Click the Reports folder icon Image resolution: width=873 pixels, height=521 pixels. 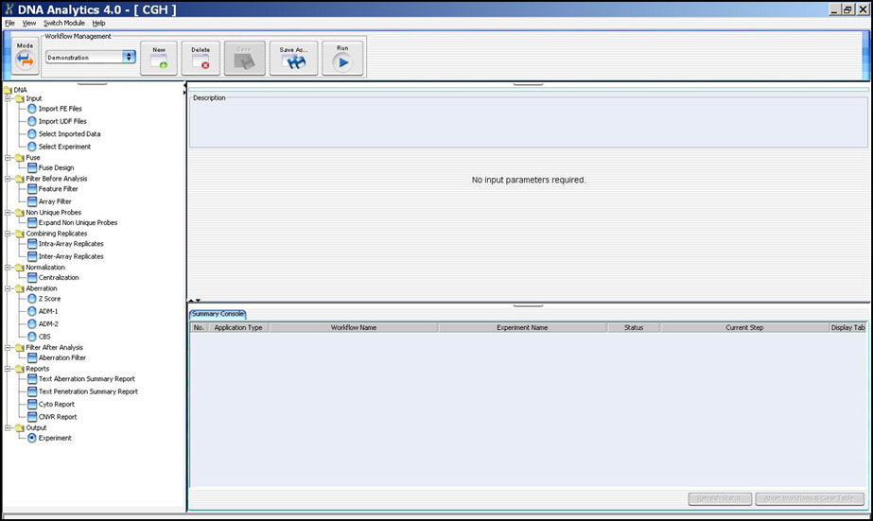coord(20,369)
